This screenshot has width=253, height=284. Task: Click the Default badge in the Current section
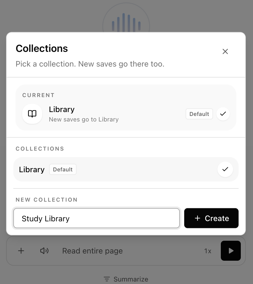(199, 114)
